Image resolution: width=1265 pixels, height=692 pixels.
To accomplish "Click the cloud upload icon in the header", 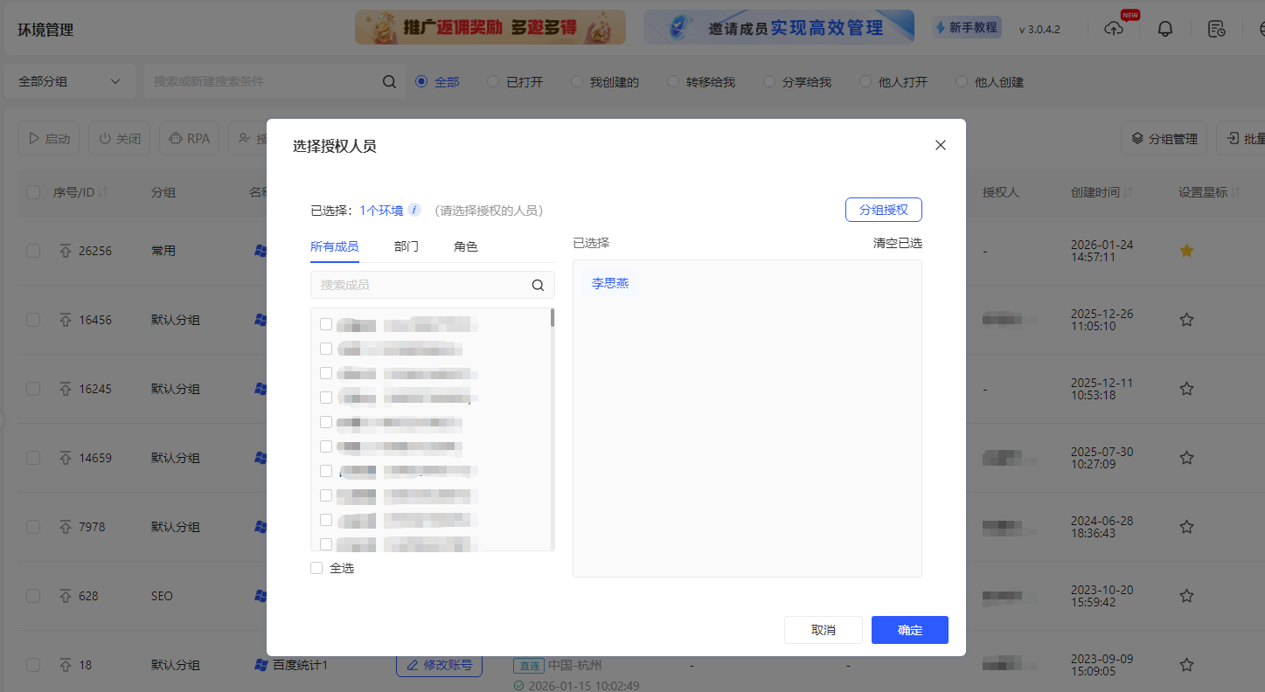I will (1113, 28).
